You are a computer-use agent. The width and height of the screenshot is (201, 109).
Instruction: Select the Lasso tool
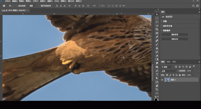tap(157, 22)
